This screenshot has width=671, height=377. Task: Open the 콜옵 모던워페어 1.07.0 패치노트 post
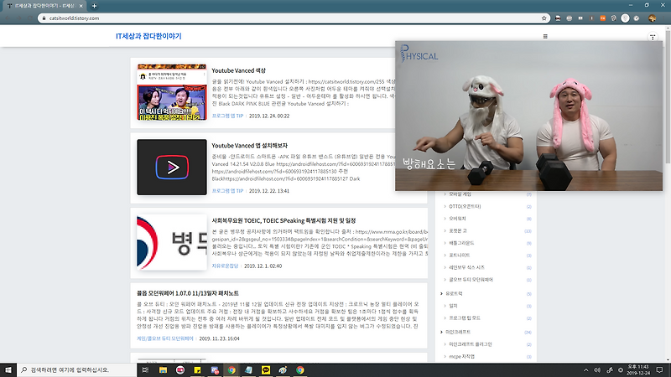188,293
